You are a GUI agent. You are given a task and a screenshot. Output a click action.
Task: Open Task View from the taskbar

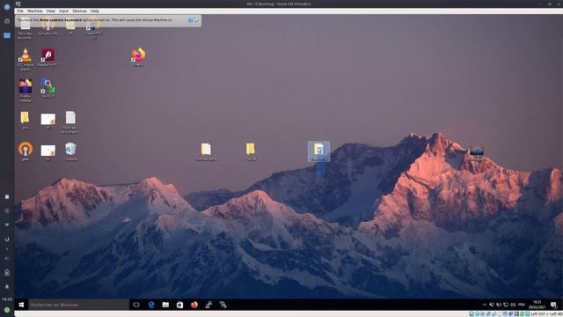[x=136, y=305]
